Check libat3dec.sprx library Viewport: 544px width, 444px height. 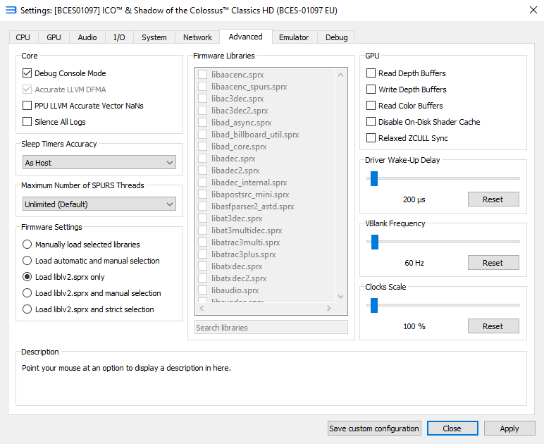(x=203, y=218)
